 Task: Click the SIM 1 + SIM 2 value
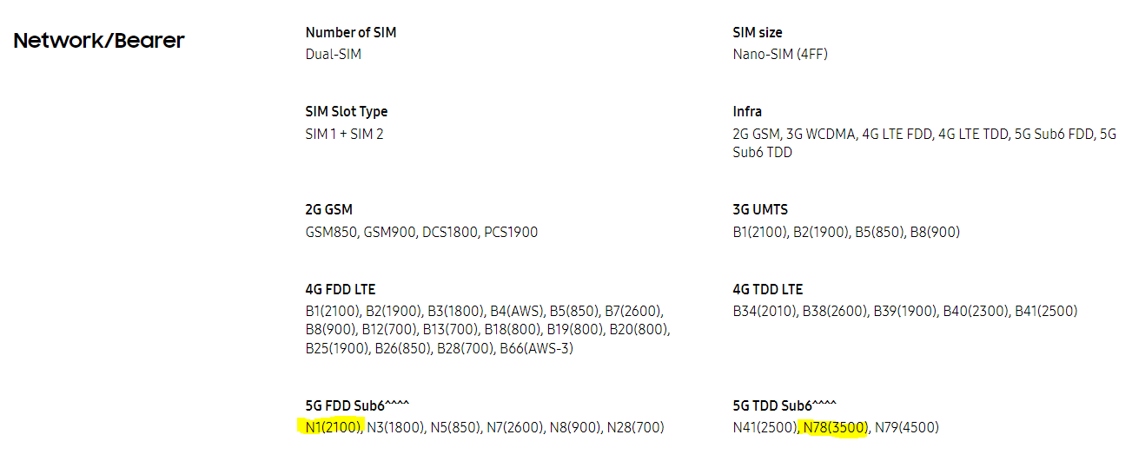pos(345,134)
